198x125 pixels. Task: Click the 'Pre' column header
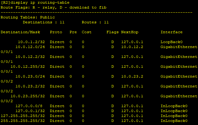[x=73, y=32]
